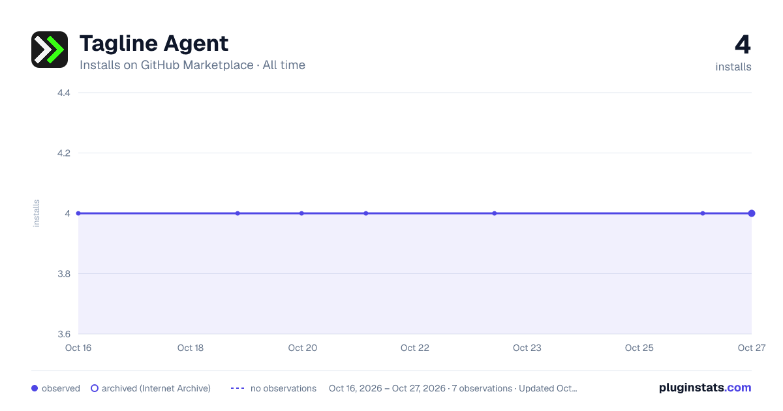This screenshot has width=783, height=411.
Task: Click the Oct 20 x-axis label
Action: (303, 348)
